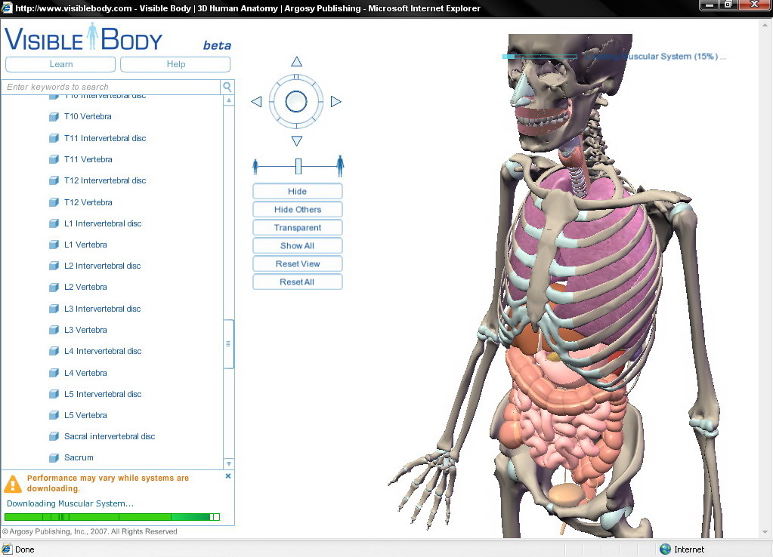Click the search magnifier icon
The image size is (773, 557).
(227, 87)
